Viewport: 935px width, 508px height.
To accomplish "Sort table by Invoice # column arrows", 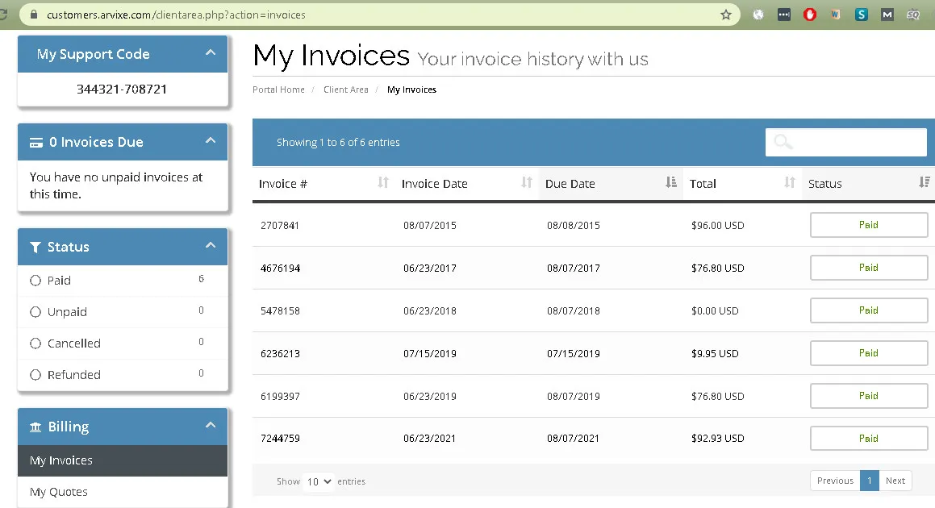I will pyautogui.click(x=383, y=183).
